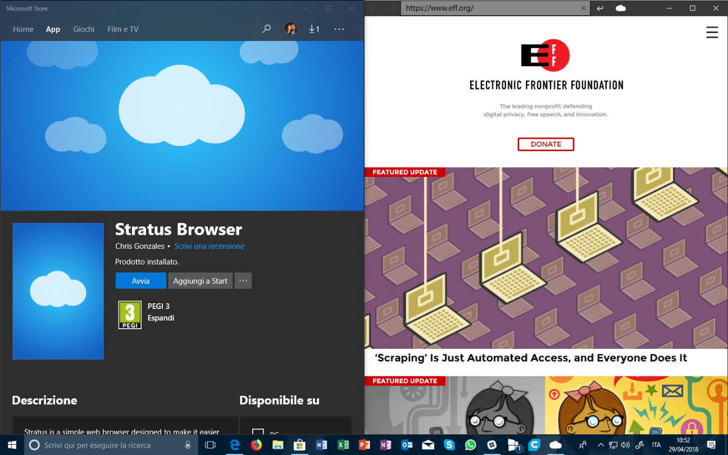The height and width of the screenshot is (455, 728).
Task: Go forward in Stratus Browser
Action: point(391,8)
